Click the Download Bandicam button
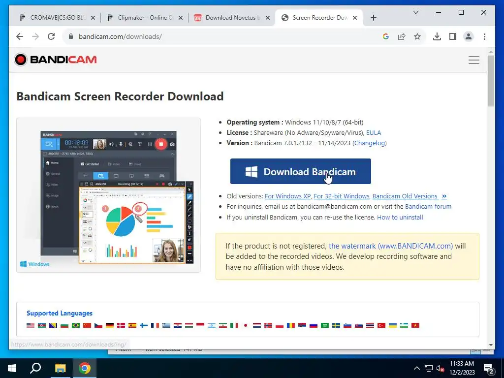 click(301, 171)
